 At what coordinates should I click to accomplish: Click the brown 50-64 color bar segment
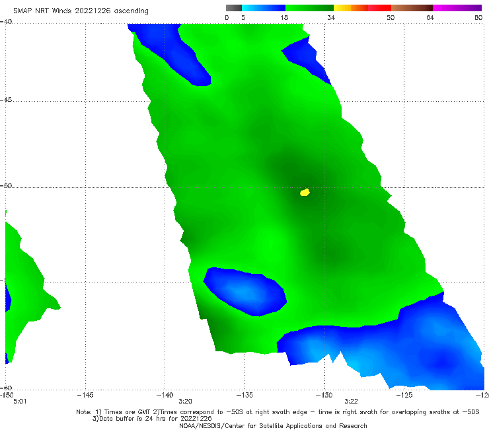[x=412, y=8]
